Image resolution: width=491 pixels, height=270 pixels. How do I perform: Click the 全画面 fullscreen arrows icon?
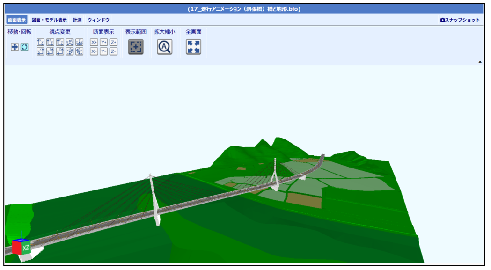[x=193, y=47]
